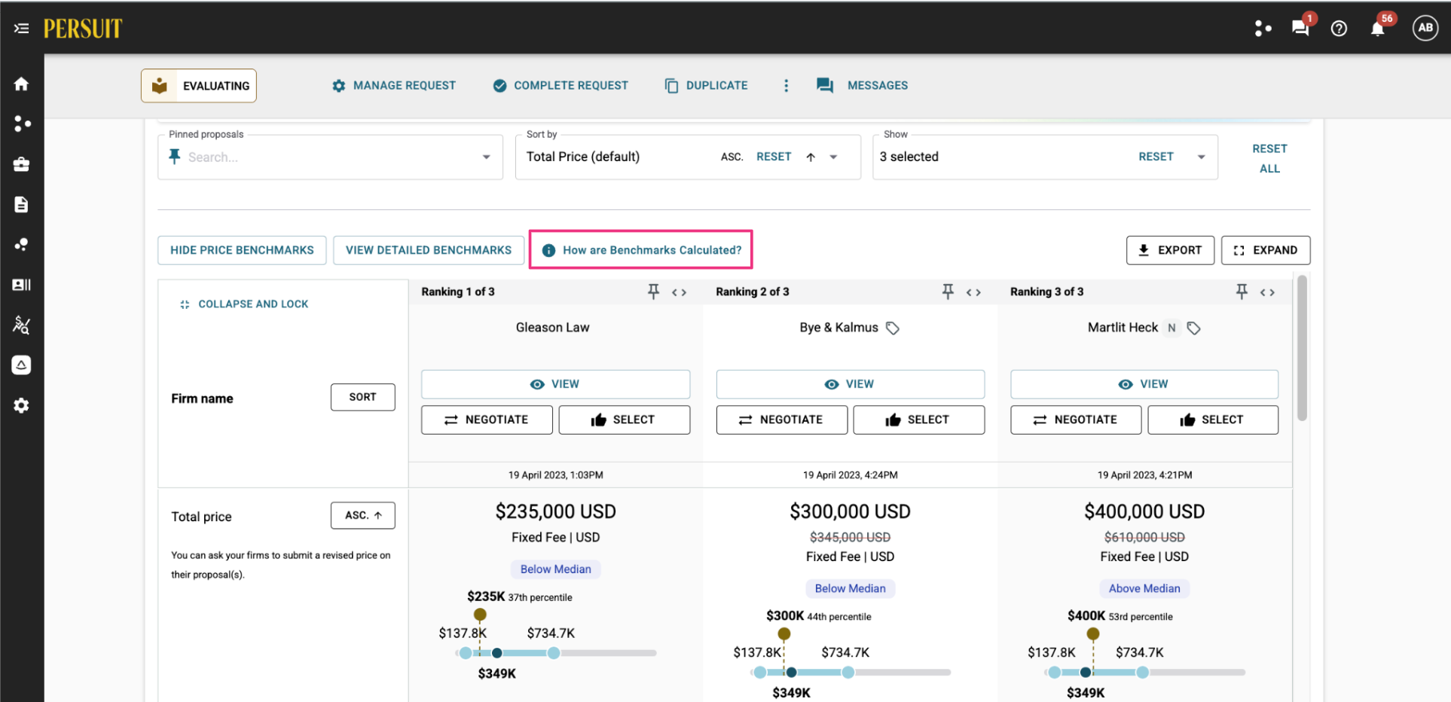Open Messages in the request toolbar
This screenshot has width=1451, height=702.
click(863, 86)
